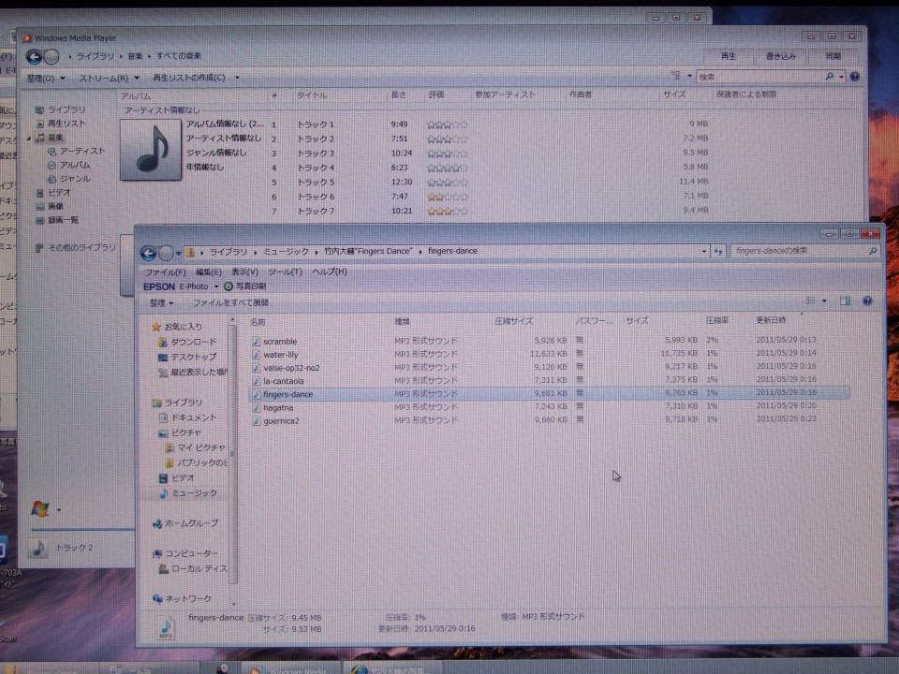This screenshot has width=899, height=674.
Task: Sort by タイトル column header
Action: (313, 95)
